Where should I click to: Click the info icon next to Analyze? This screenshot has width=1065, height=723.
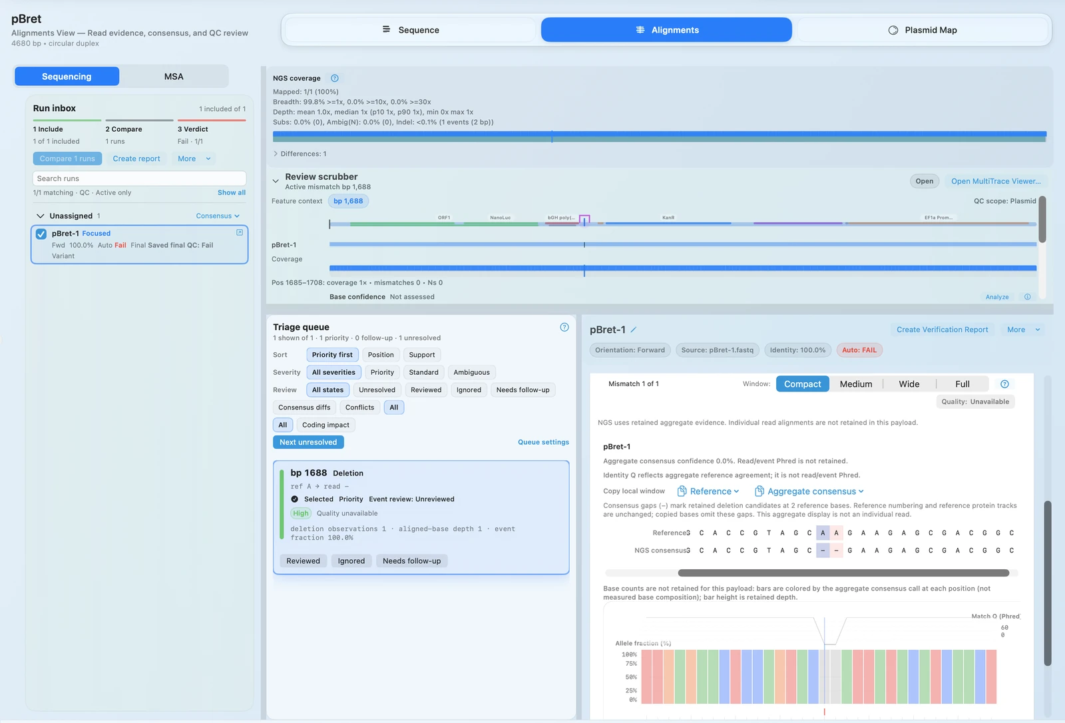[x=1028, y=297]
